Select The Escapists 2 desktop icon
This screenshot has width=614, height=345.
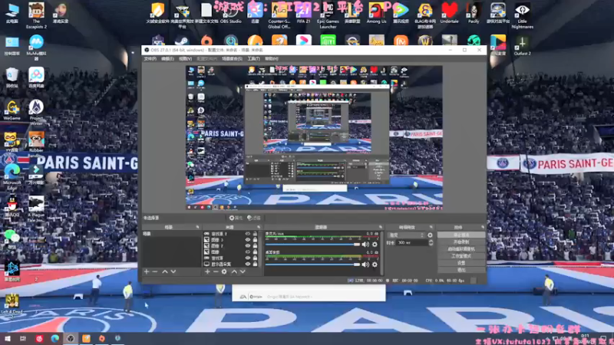[x=36, y=15]
